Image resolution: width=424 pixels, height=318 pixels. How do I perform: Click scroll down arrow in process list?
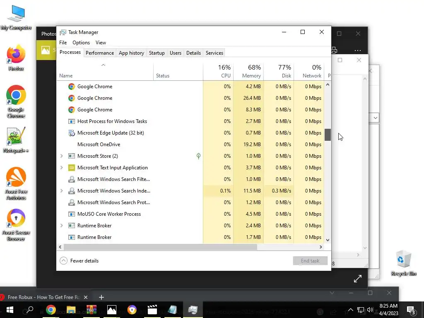[328, 240]
